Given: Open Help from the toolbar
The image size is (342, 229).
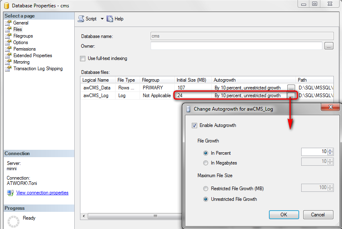Looking at the screenshot, I should (110, 19).
